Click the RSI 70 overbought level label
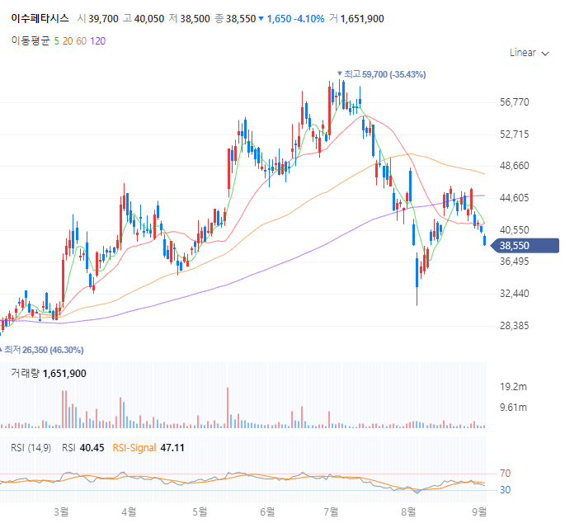This screenshot has width=565, height=528. [505, 474]
